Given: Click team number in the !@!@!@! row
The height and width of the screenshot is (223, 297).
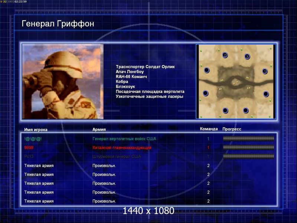Looking at the screenshot, I should coord(208,139).
